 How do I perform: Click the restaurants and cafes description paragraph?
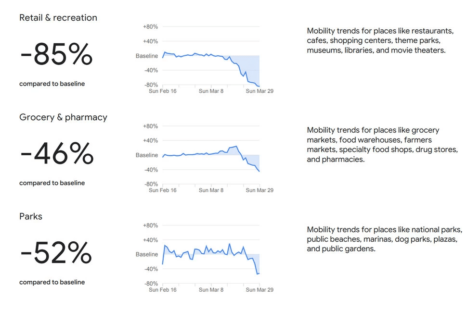pyautogui.click(x=380, y=40)
